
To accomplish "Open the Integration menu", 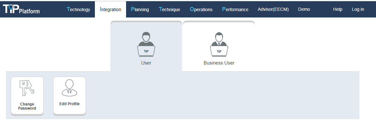I will tap(110, 10).
